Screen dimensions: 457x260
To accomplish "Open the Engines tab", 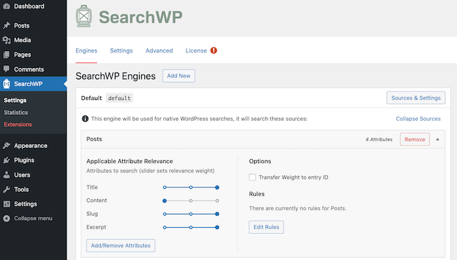I will coord(86,50).
